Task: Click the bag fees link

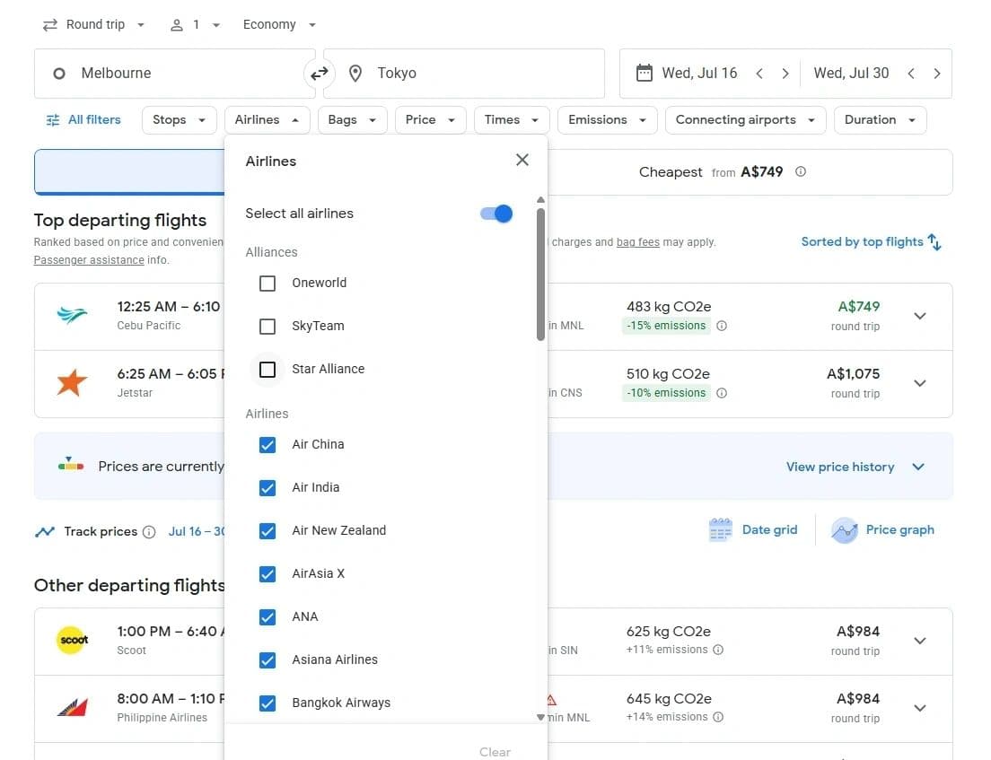Action: (x=637, y=242)
